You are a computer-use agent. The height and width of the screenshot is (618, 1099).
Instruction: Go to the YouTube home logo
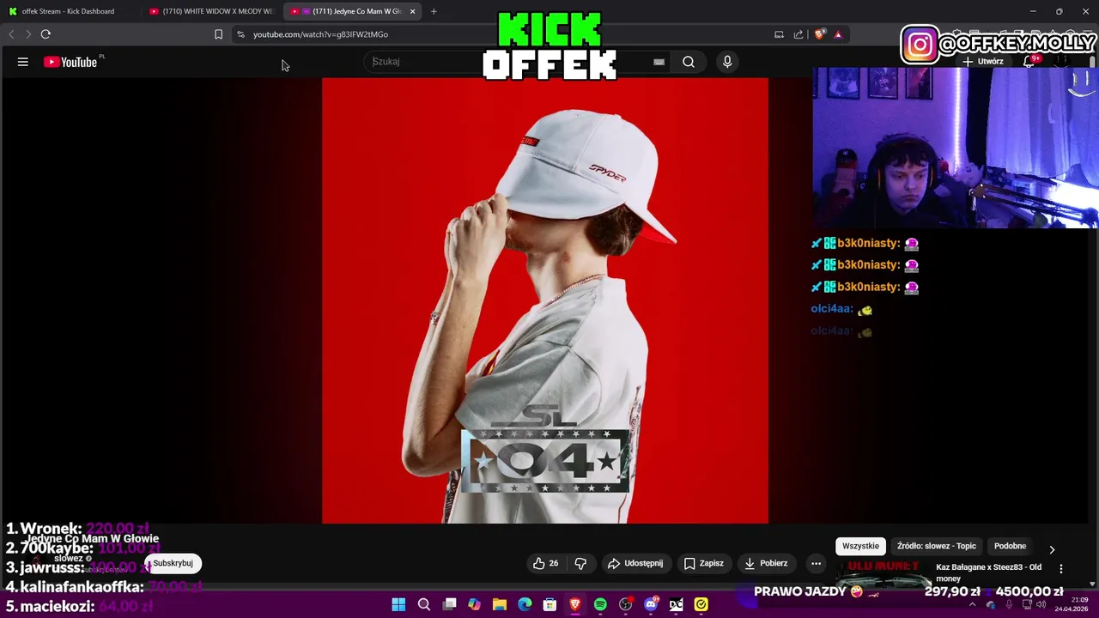pyautogui.click(x=70, y=62)
